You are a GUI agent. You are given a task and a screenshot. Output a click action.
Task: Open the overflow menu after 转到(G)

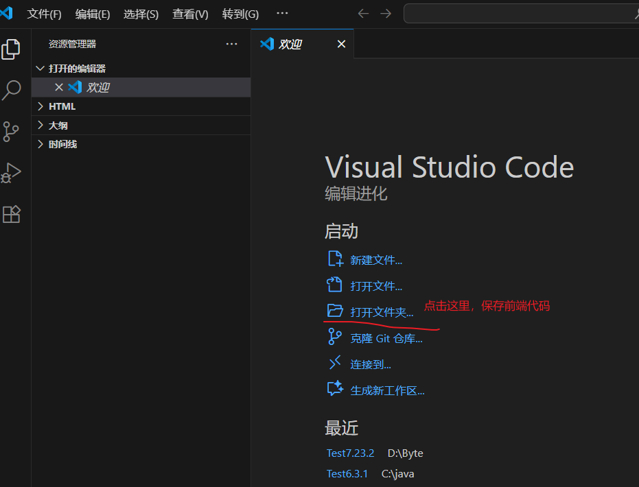click(282, 14)
